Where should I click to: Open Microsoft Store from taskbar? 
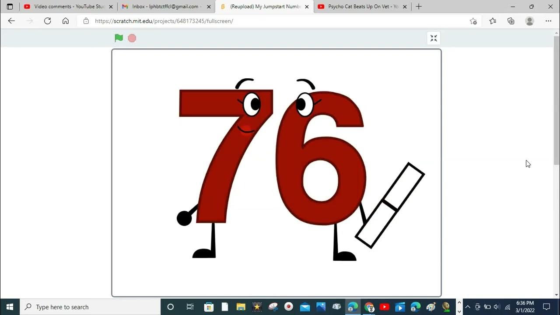point(209,307)
